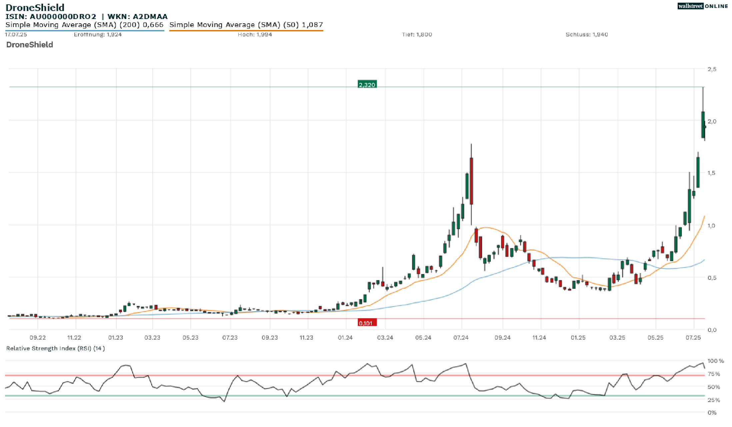Click the 07.25 date axis label

[x=693, y=338]
